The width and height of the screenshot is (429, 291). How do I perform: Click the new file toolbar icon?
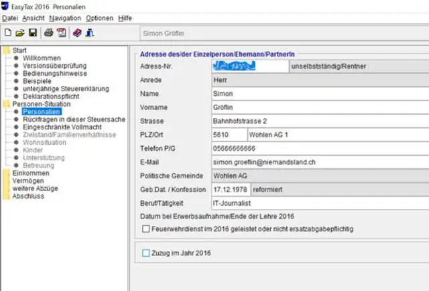pyautogui.click(x=7, y=32)
